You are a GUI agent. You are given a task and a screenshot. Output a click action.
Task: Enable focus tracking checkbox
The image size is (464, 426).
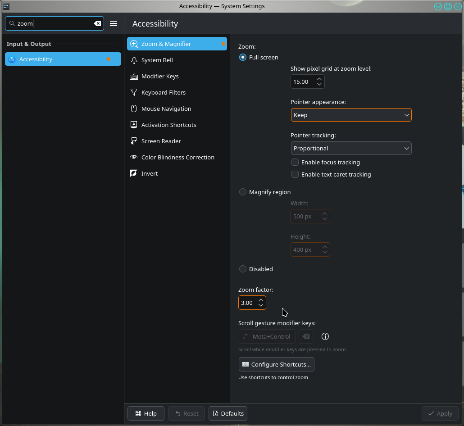point(295,162)
